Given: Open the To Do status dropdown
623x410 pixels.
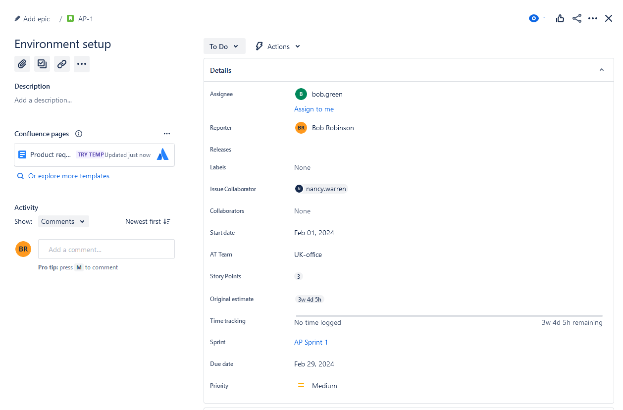Looking at the screenshot, I should coord(224,46).
